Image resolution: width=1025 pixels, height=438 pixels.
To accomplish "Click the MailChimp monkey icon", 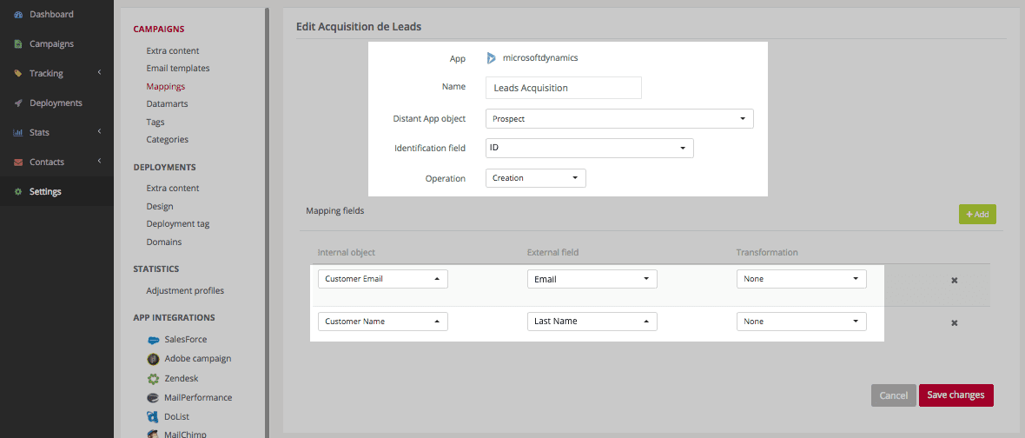I will pyautogui.click(x=154, y=434).
